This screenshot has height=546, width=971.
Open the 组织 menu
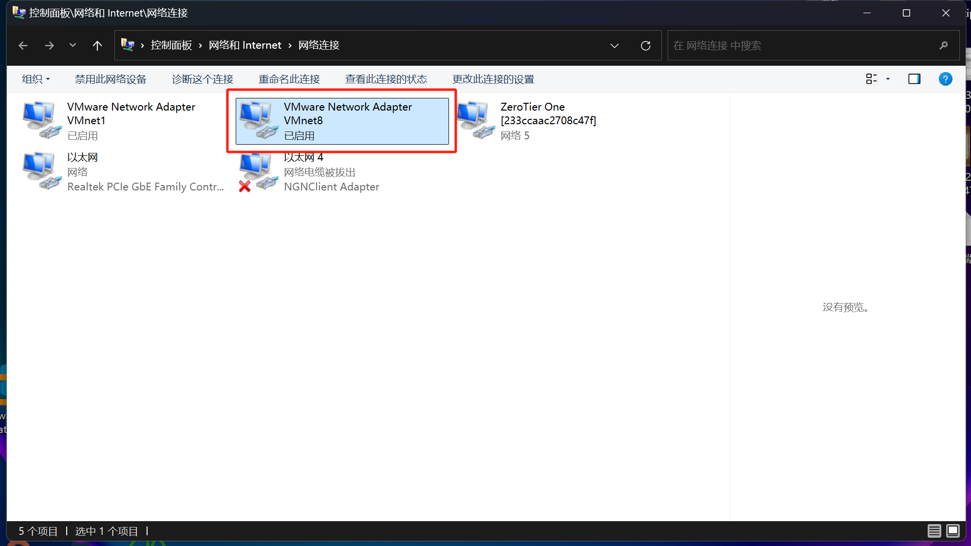(x=36, y=79)
